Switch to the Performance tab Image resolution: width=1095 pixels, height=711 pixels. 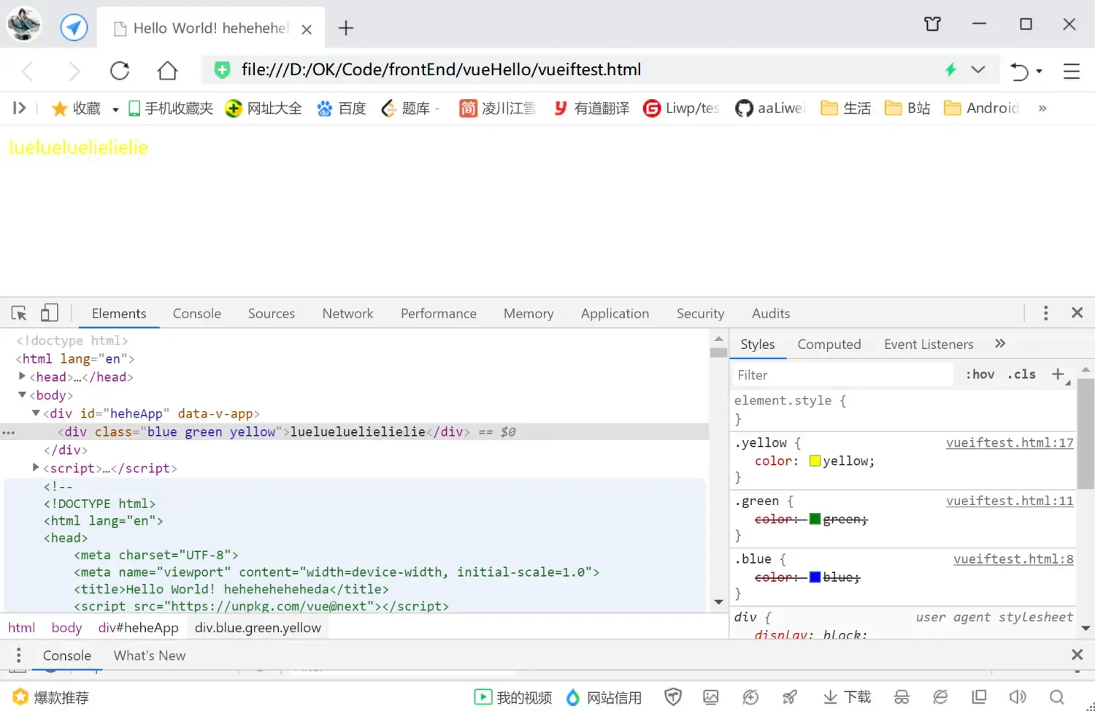[x=439, y=313]
